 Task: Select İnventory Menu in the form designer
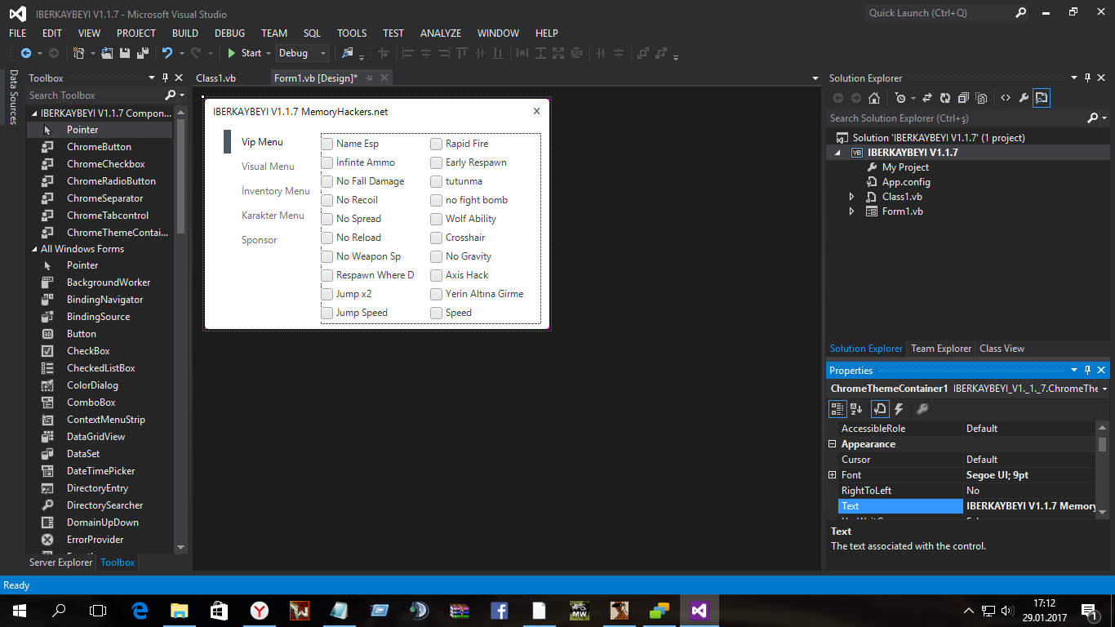276,191
